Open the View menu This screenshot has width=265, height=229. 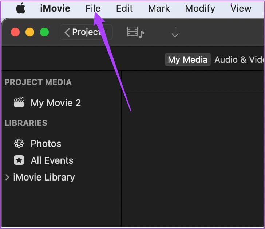(241, 8)
